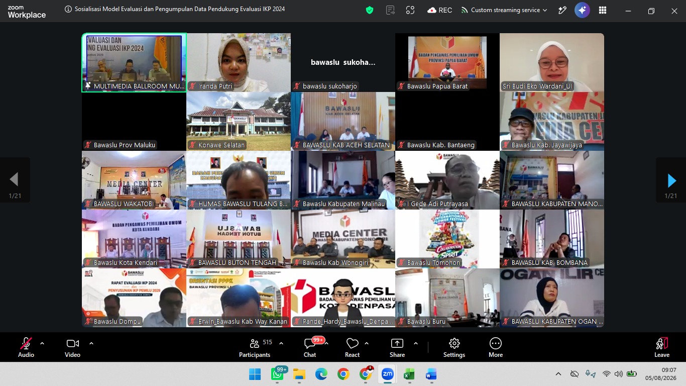Select the Bawaslu Dompu video tile

[134, 298]
